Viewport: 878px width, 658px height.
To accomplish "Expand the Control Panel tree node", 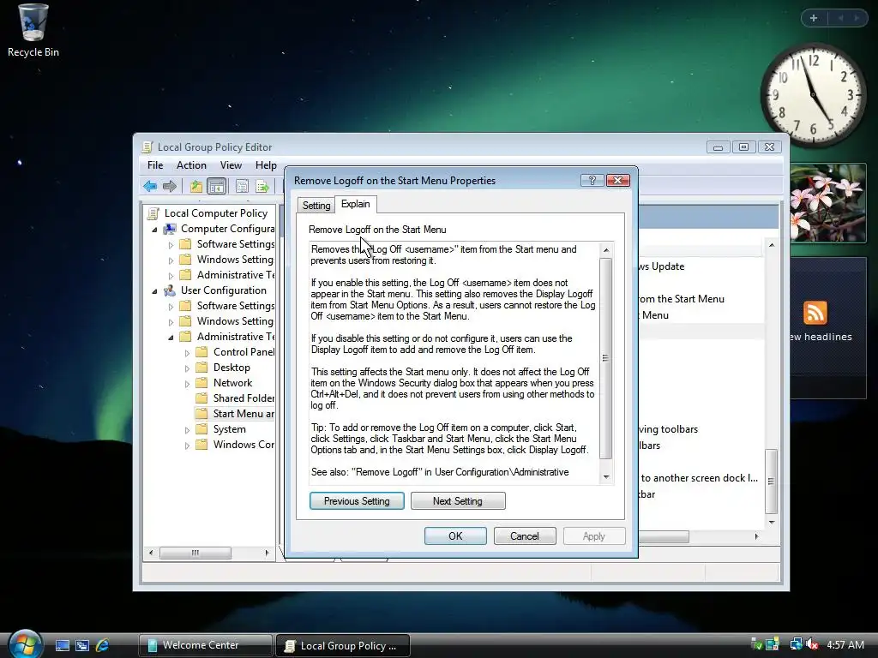I will [187, 353].
